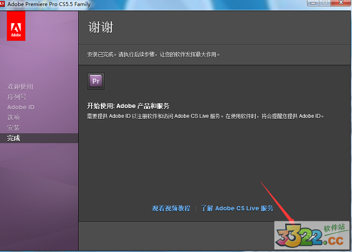Click the Adobe title bar icon

click(x=2, y=4)
